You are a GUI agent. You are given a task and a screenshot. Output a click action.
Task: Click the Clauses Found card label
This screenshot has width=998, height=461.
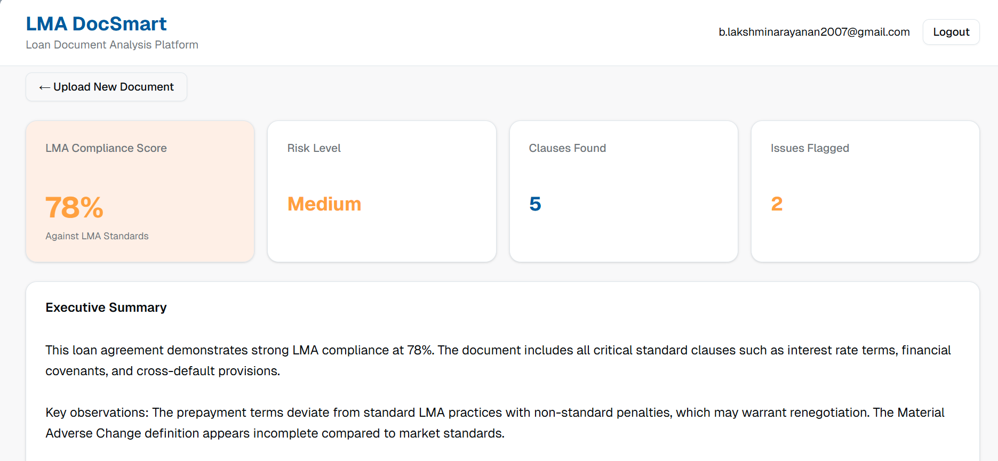tap(567, 148)
